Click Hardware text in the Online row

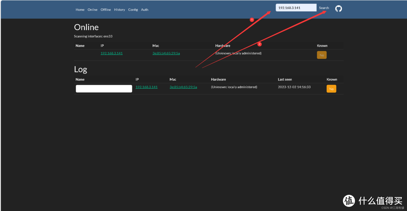pos(238,53)
